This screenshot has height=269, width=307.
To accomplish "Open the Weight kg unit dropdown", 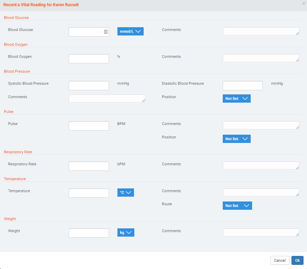I will pos(126,232).
